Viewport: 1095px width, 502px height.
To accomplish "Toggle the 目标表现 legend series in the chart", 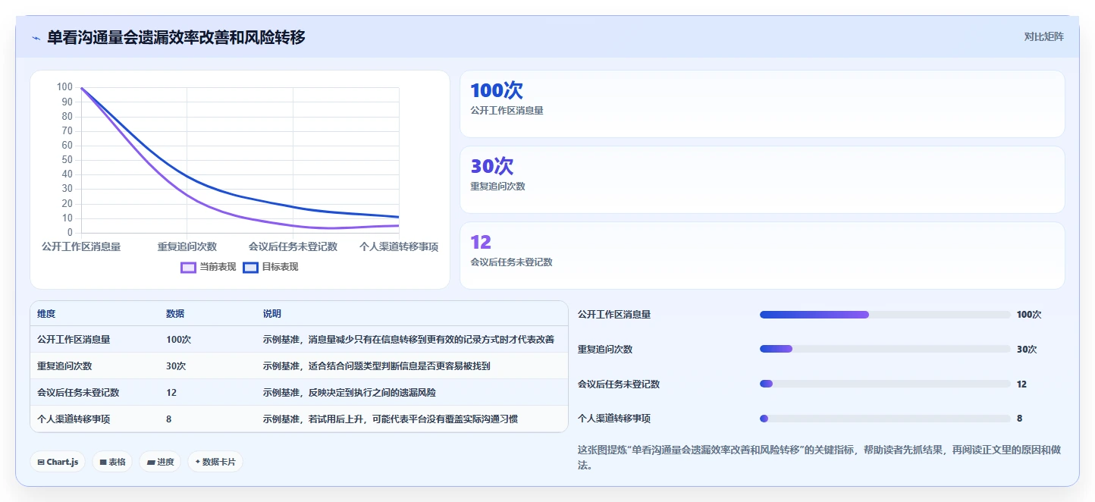I will (271, 267).
